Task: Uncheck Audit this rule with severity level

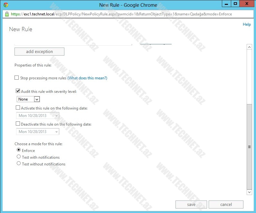Action: (18, 92)
